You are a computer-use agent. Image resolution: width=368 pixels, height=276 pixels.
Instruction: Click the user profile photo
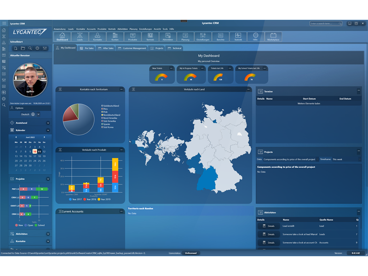pyautogui.click(x=30, y=80)
